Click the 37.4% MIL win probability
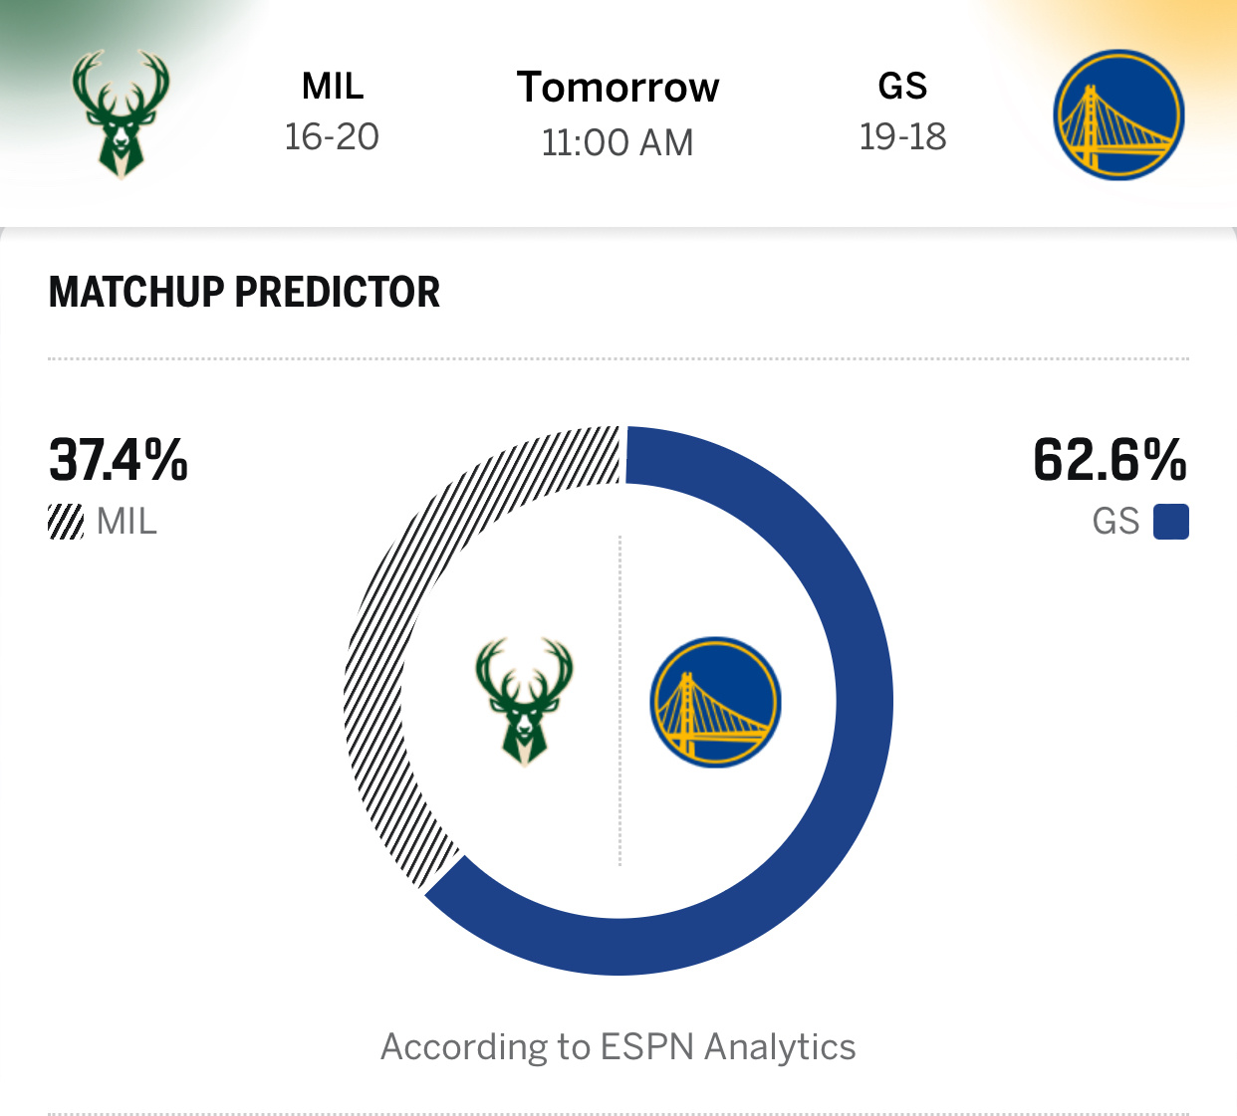1237x1116 pixels. click(119, 460)
